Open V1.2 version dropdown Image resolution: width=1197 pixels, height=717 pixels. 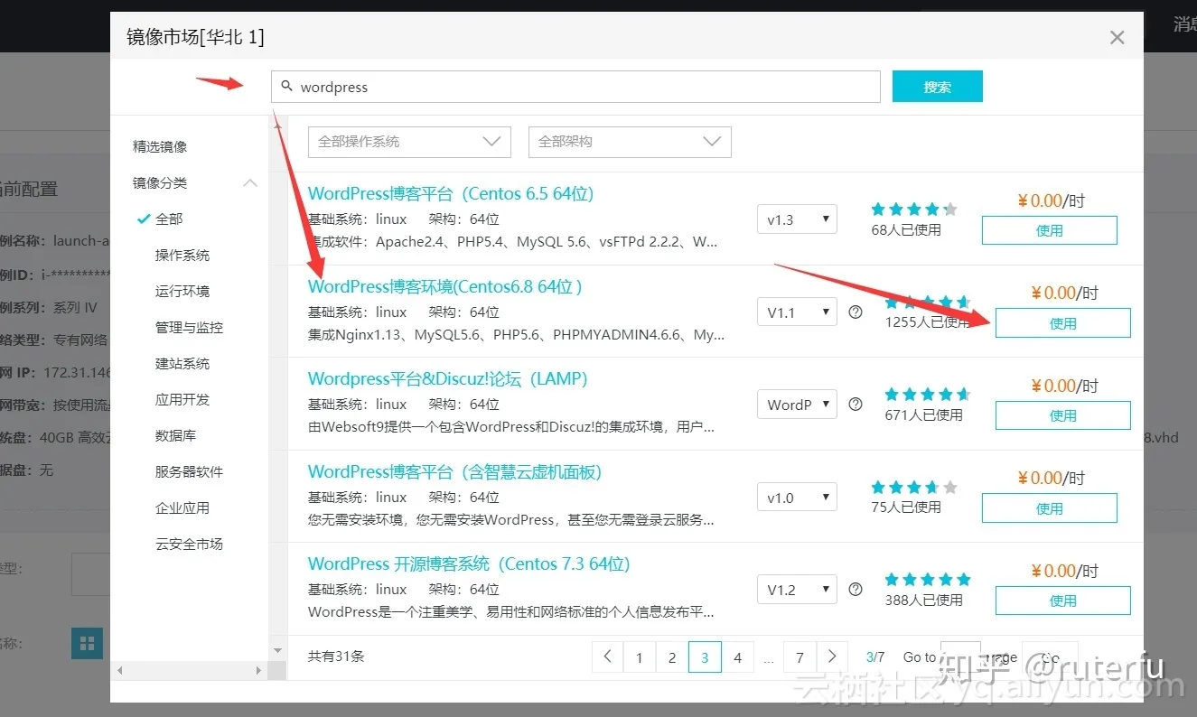click(x=797, y=590)
